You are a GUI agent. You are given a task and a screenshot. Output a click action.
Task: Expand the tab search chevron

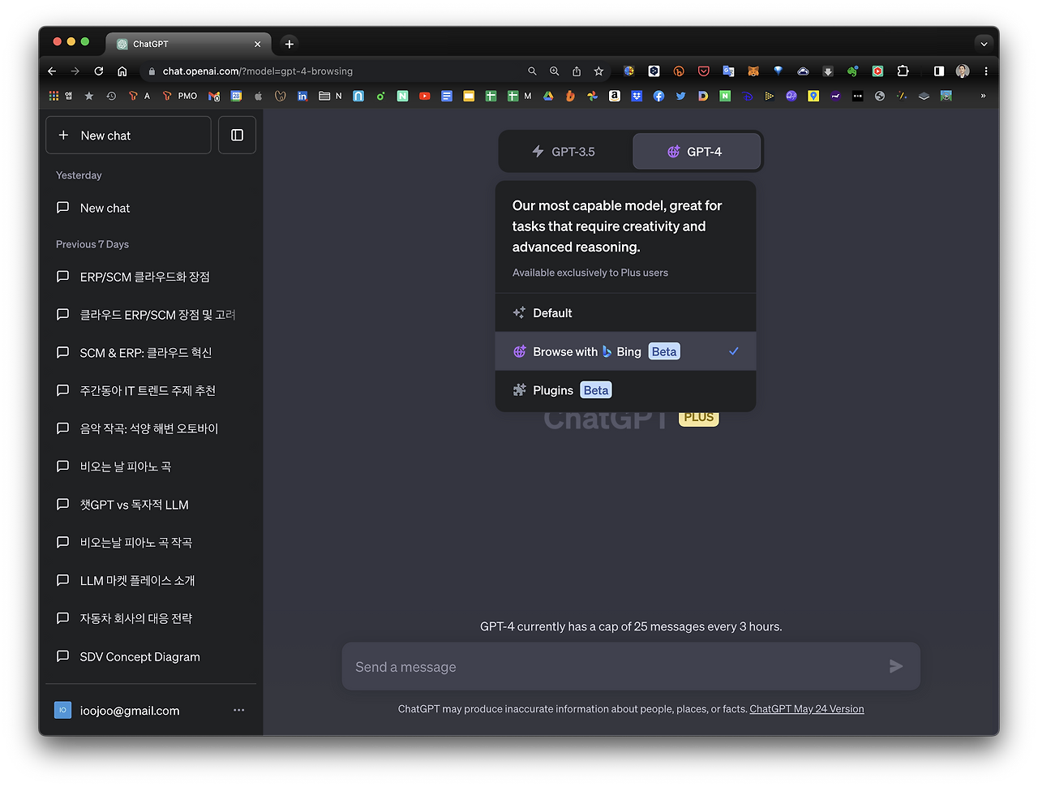984,44
